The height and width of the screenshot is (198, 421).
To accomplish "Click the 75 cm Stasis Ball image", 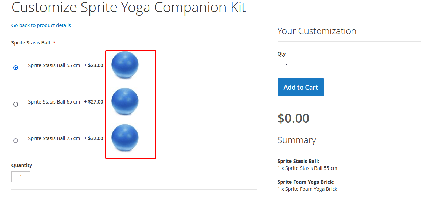I will click(x=125, y=138).
